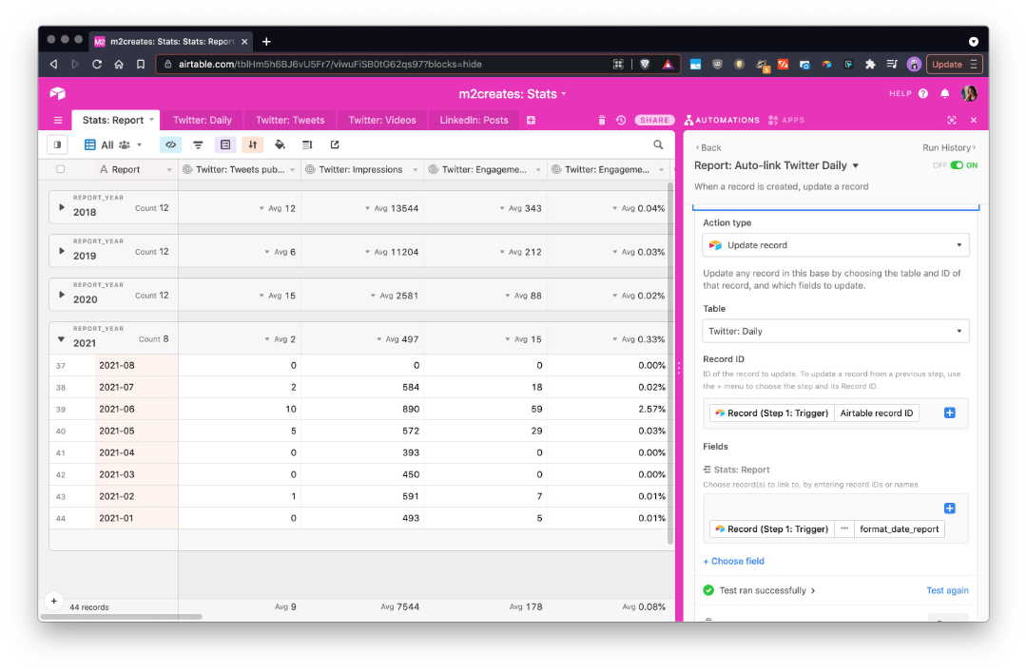Open the group records icon

point(224,144)
